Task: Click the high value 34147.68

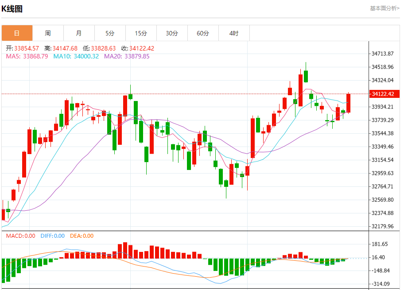Action: [65, 48]
